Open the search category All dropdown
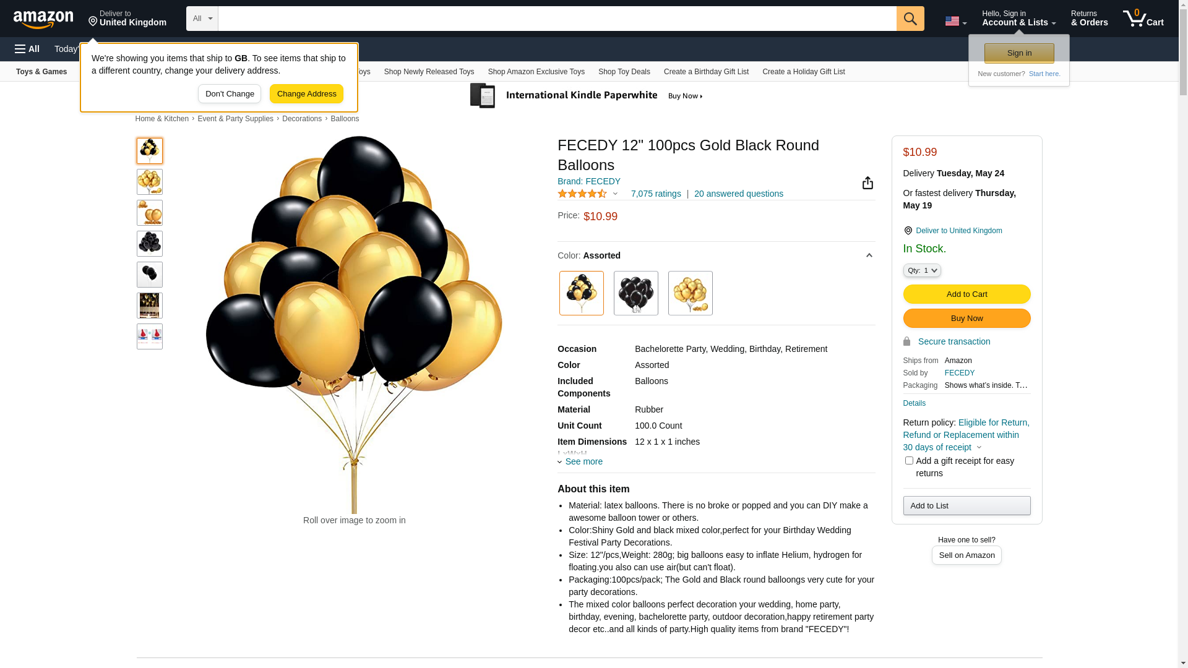 202,19
